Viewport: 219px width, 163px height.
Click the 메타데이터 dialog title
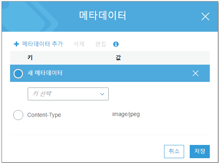click(x=103, y=15)
